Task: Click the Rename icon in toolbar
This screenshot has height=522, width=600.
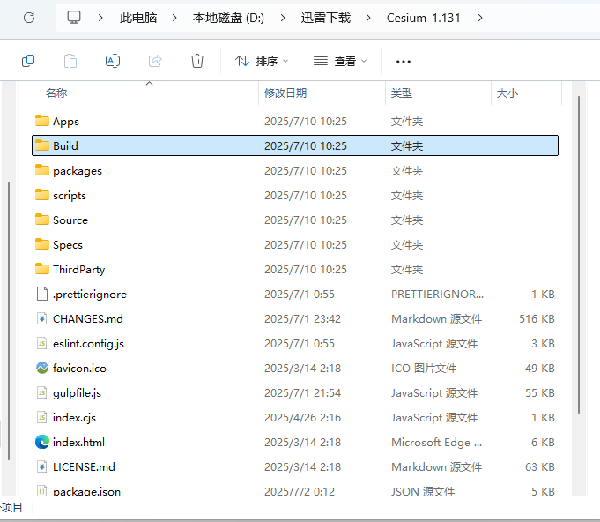Action: pyautogui.click(x=113, y=61)
